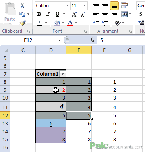The image size is (145, 152).
Task: Open the Column1 filter dropdown
Action: point(62,74)
